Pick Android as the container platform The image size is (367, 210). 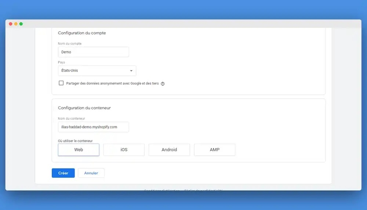click(169, 150)
